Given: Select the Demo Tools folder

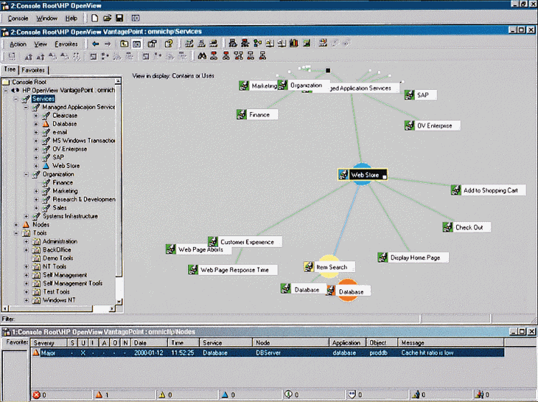Looking at the screenshot, I should (x=57, y=258).
